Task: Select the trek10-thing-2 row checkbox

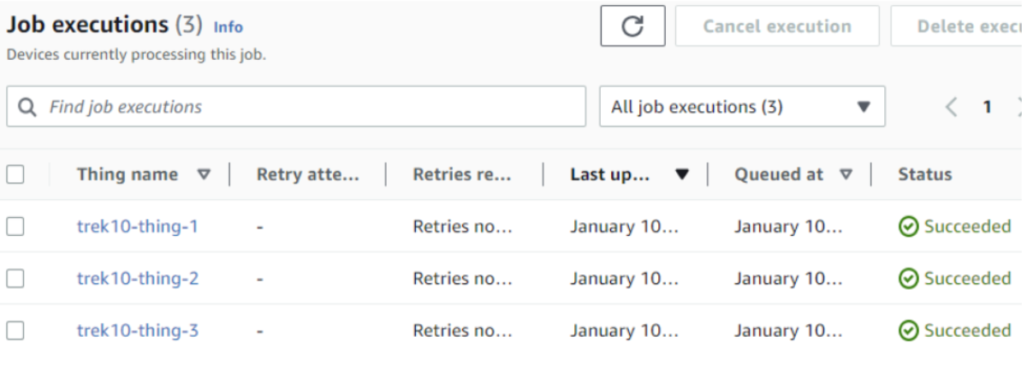Action: tap(15, 278)
